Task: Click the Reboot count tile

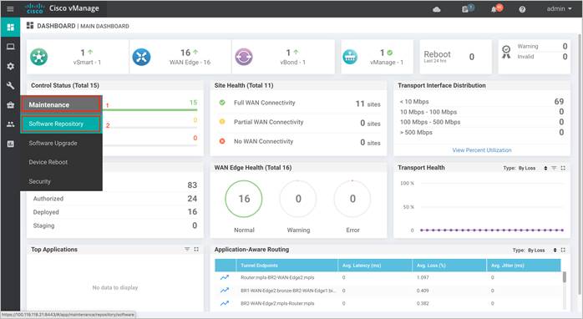Action: (x=455, y=57)
